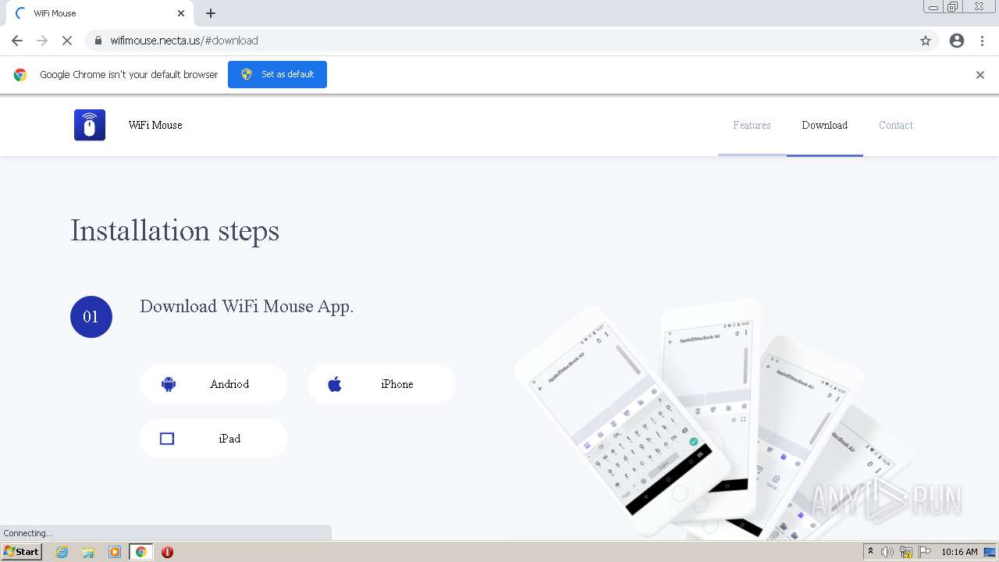Dismiss the default browser infobar
This screenshot has height=562, width=999.
[980, 75]
